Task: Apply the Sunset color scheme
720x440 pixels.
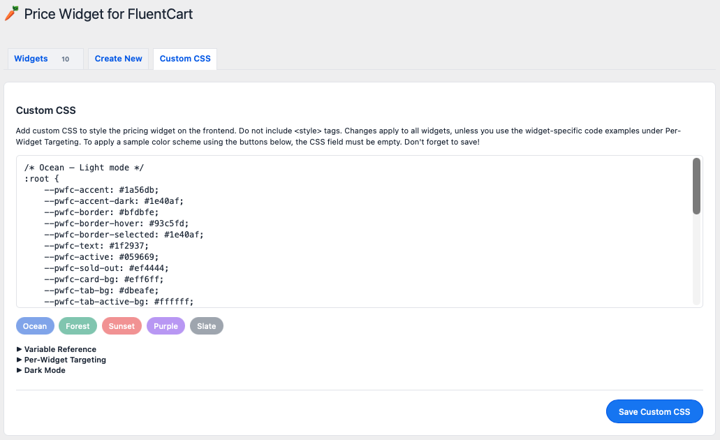Action: (122, 326)
